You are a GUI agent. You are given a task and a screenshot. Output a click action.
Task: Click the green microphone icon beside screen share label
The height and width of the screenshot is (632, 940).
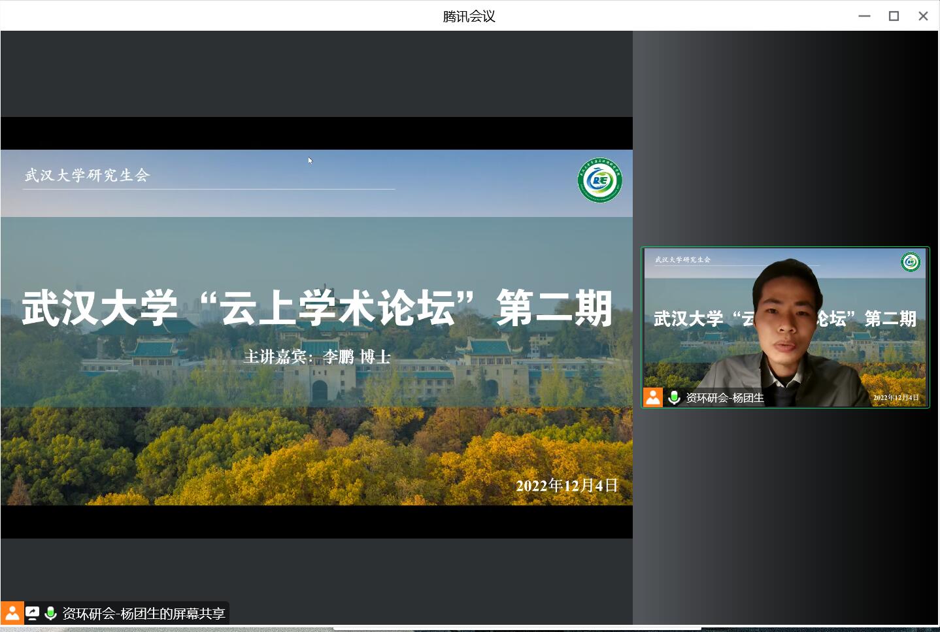click(50, 613)
